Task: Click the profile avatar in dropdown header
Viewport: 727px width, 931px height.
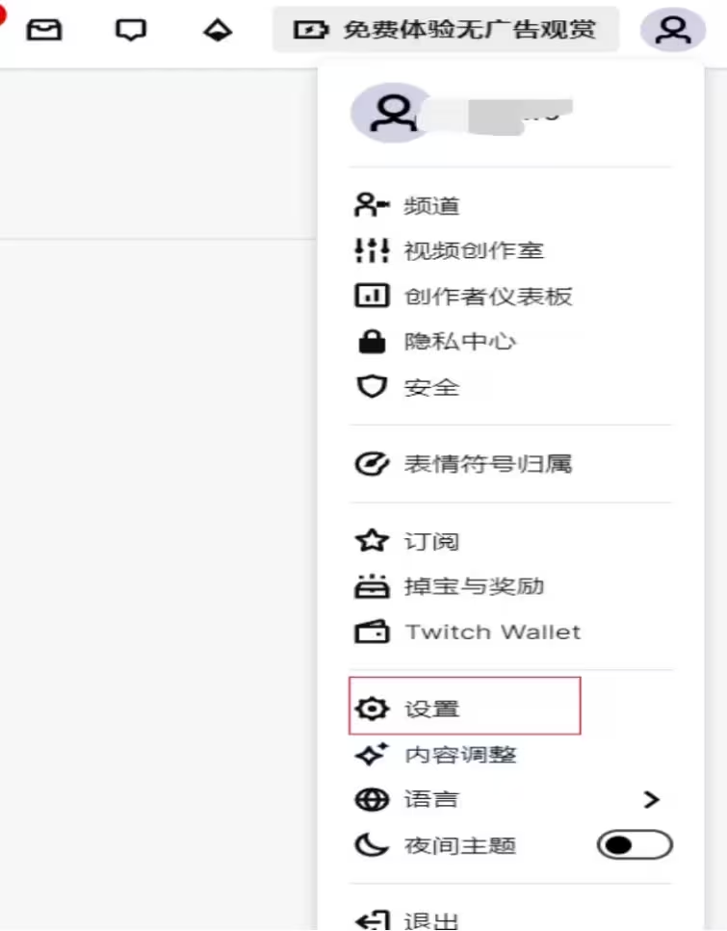Action: click(390, 113)
